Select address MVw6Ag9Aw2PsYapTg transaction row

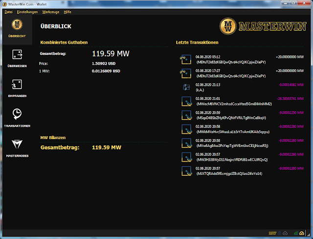click(232, 146)
